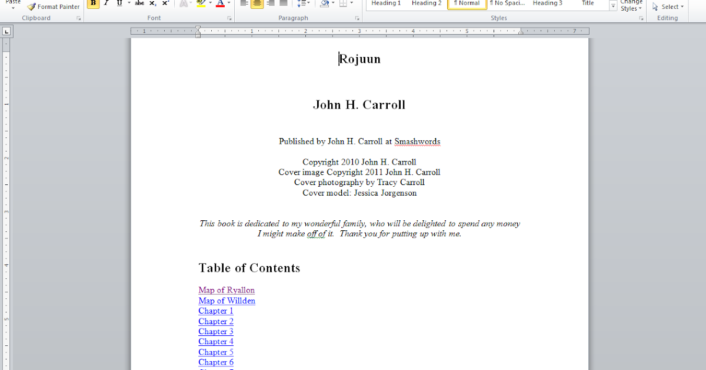Follow the Chapter 1 link
The image size is (706, 370).
[x=216, y=311]
